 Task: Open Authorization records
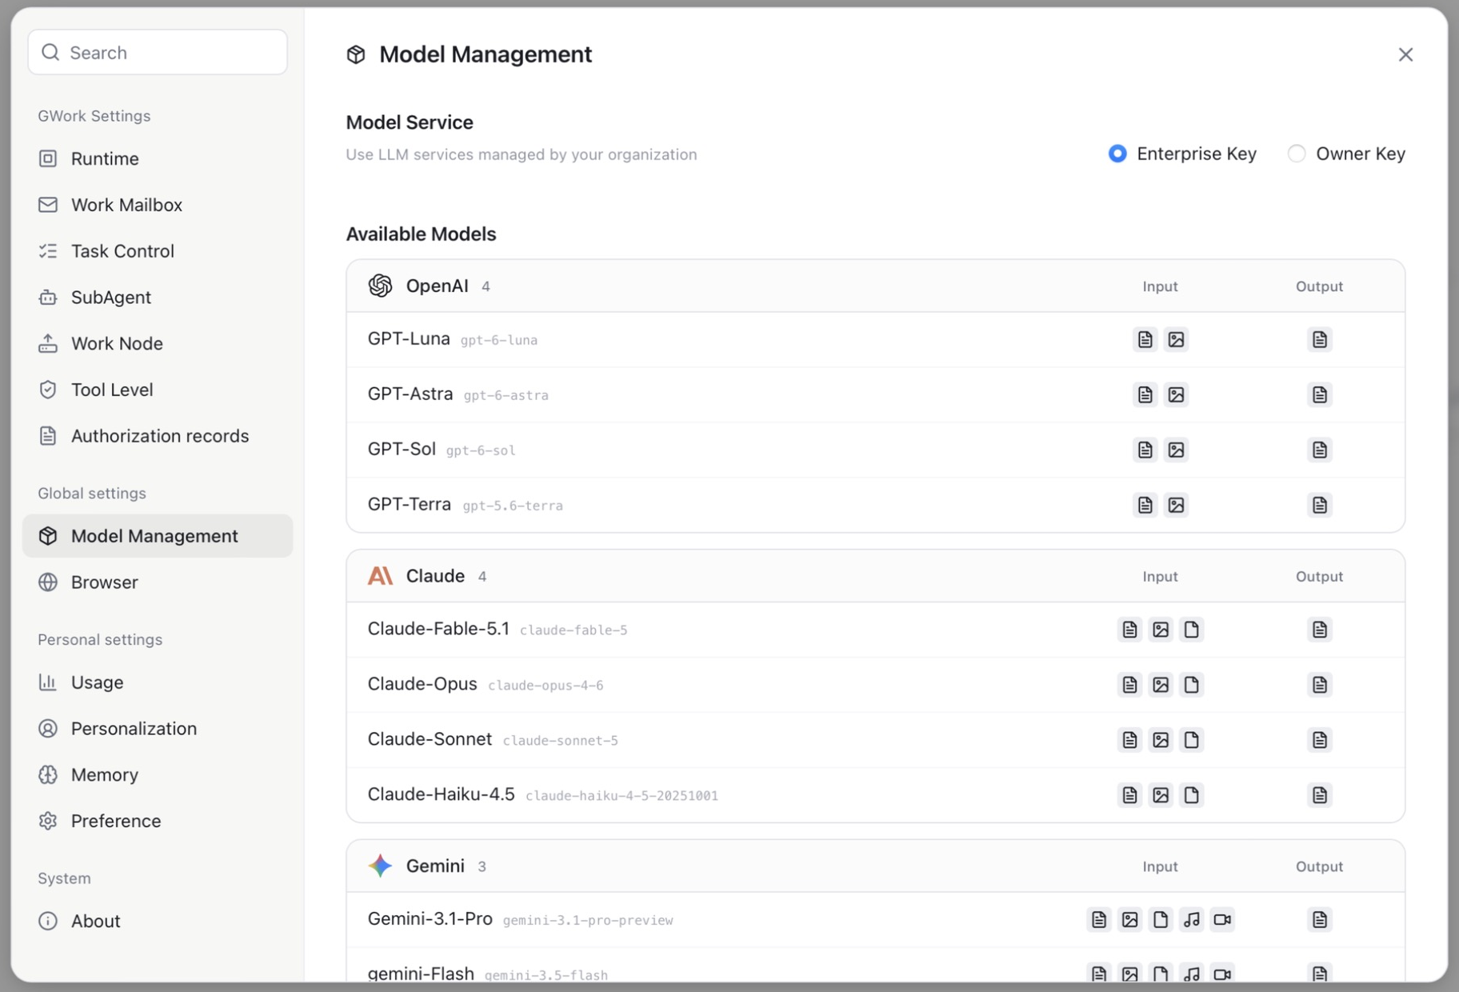158,436
